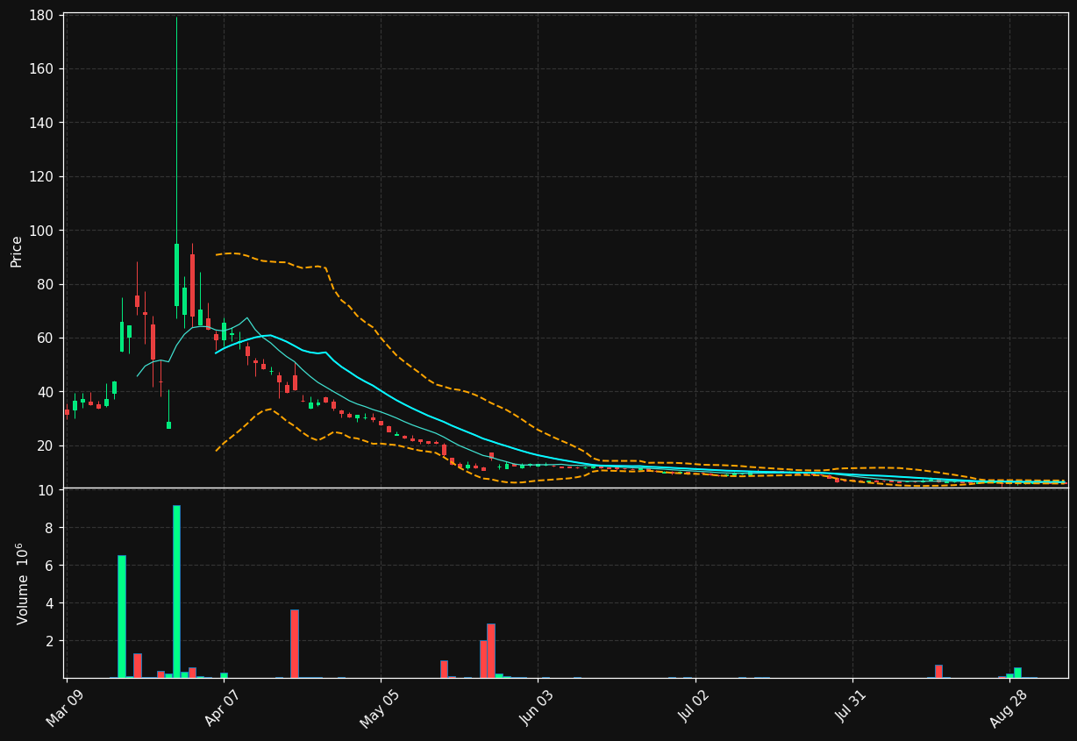Viewport: 1077px width, 741px height.
Task: Click the 'Price' y-axis title
Action: 17,251
